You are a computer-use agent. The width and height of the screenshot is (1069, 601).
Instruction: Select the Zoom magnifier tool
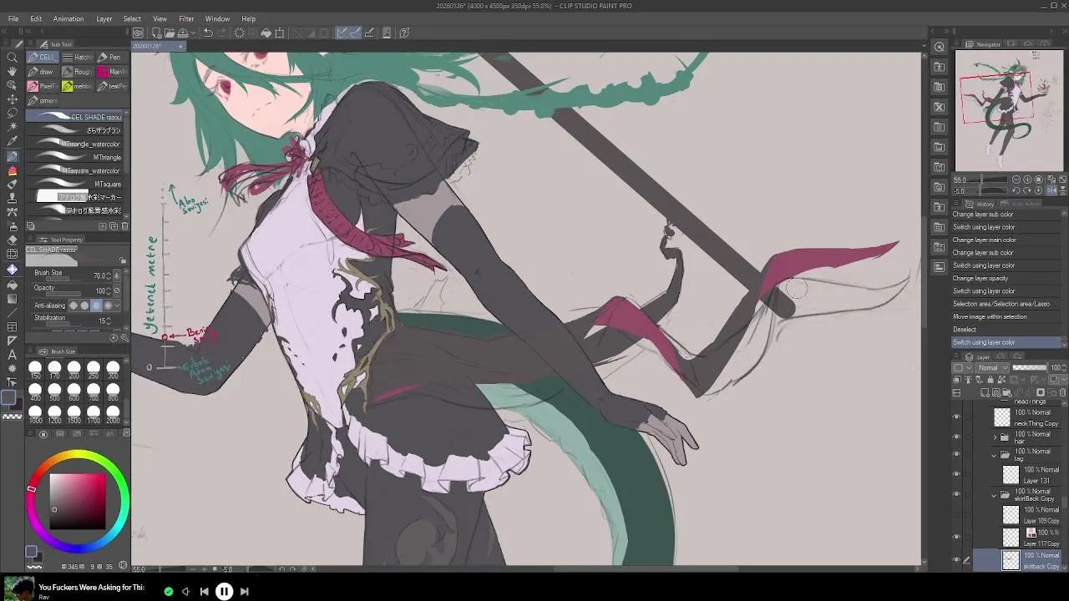13,58
